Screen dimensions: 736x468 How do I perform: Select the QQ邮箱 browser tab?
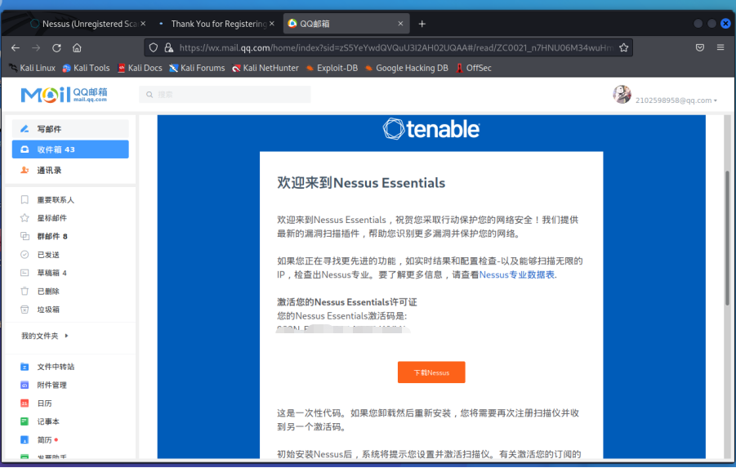[346, 24]
